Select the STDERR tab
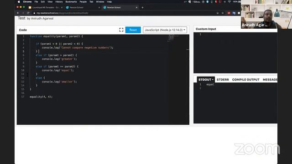The image size is (292, 164). [x=223, y=80]
